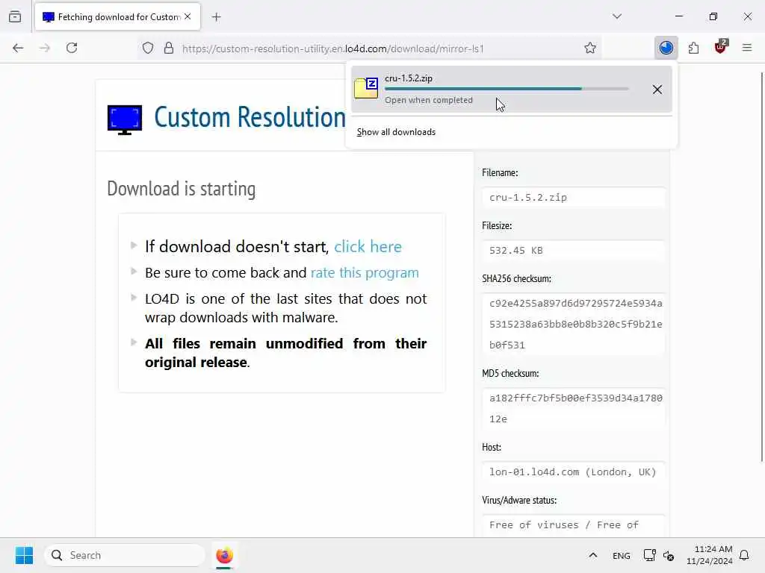Open the rate this program link
This screenshot has width=765, height=573.
(x=365, y=272)
